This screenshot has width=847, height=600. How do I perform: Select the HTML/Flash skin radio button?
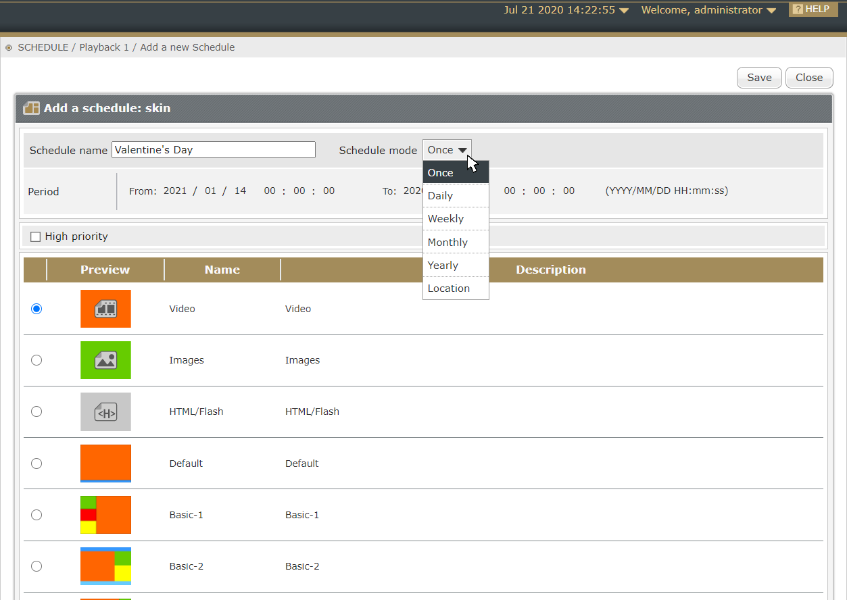(x=37, y=411)
